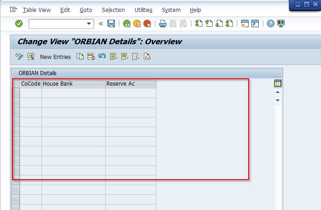The width and height of the screenshot is (321, 210).
Task: Click the table scroll up arrow
Action: tap(278, 92)
